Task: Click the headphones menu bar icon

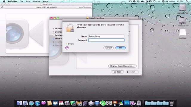Action: tap(150, 1)
